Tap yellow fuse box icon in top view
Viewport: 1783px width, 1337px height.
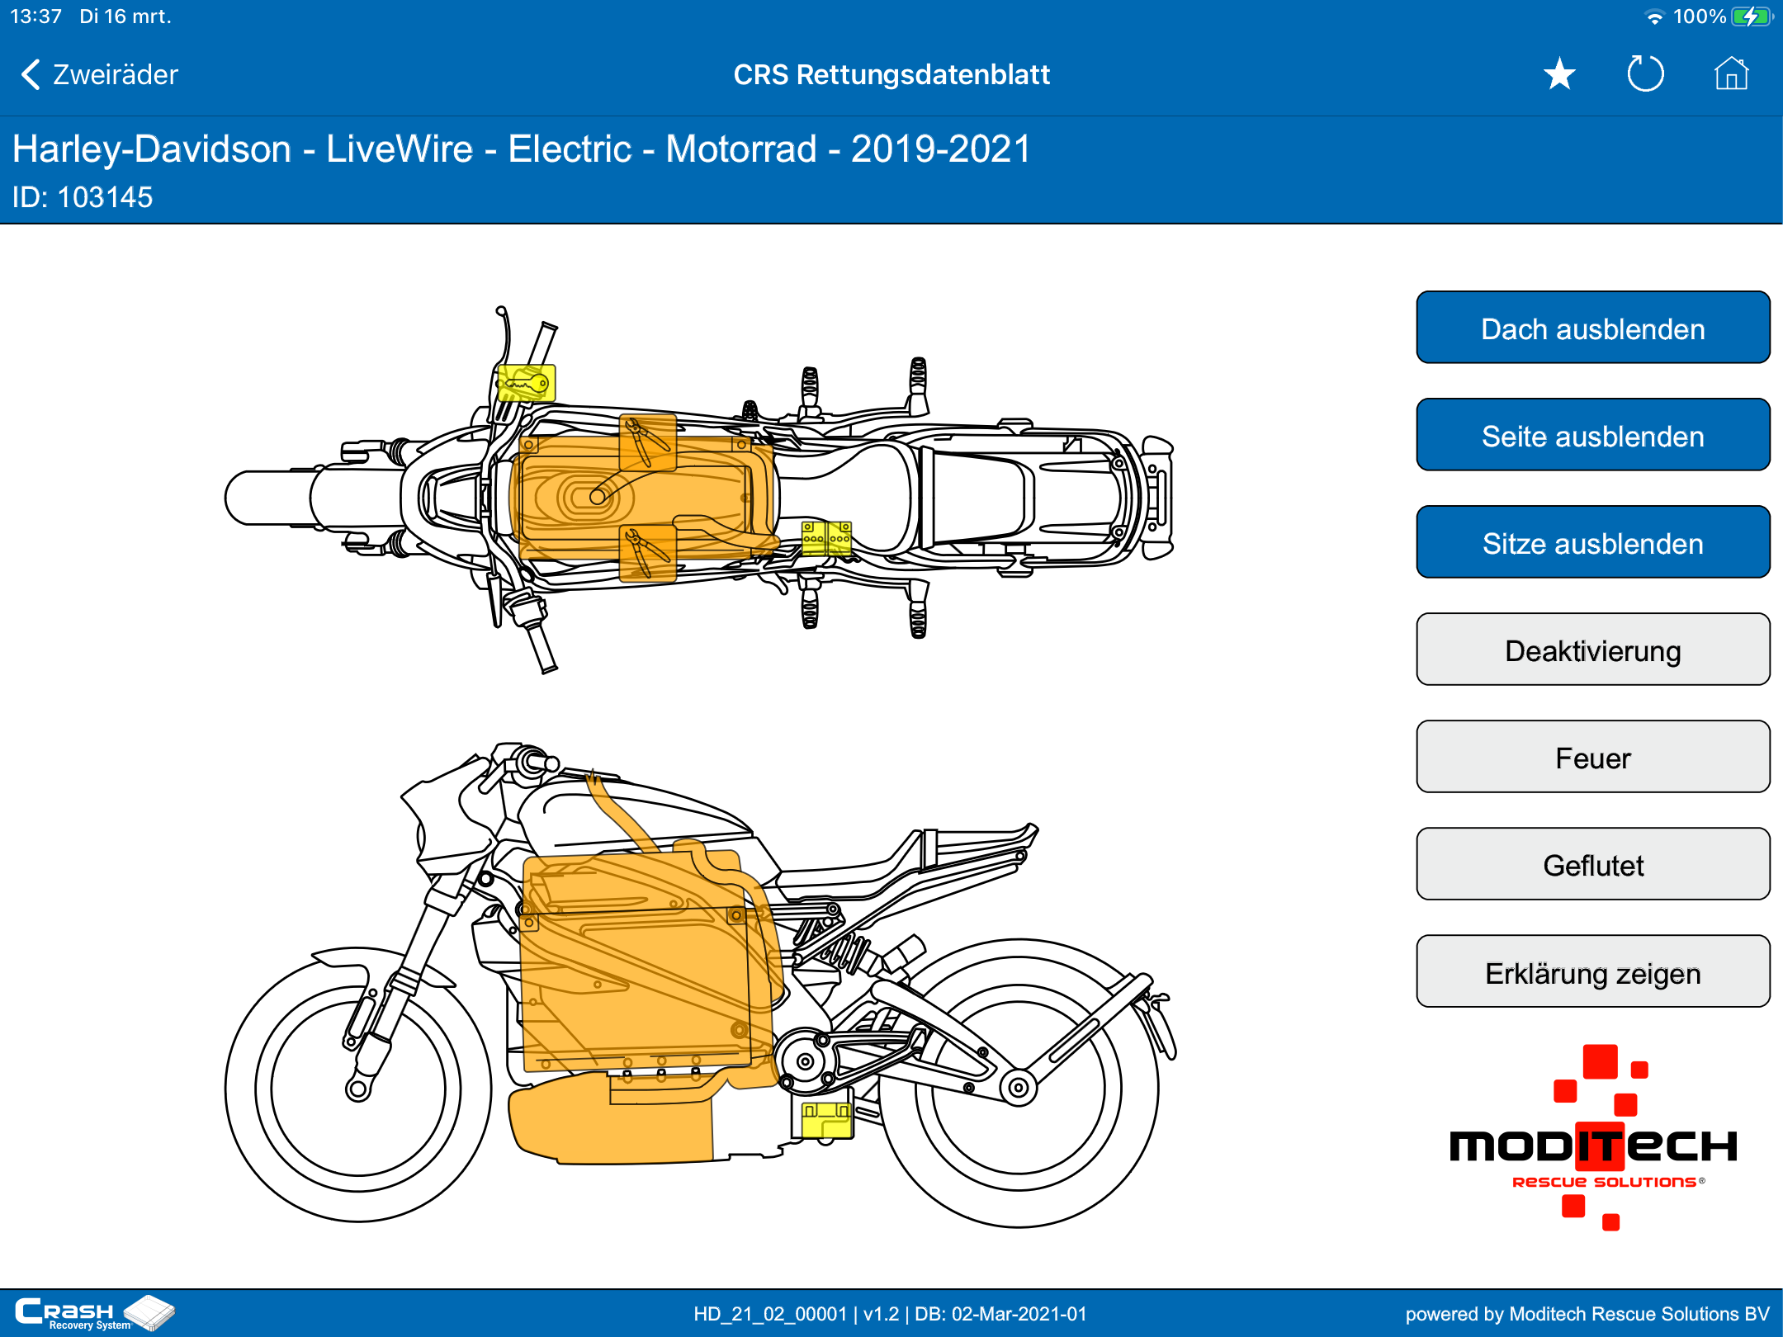point(826,538)
